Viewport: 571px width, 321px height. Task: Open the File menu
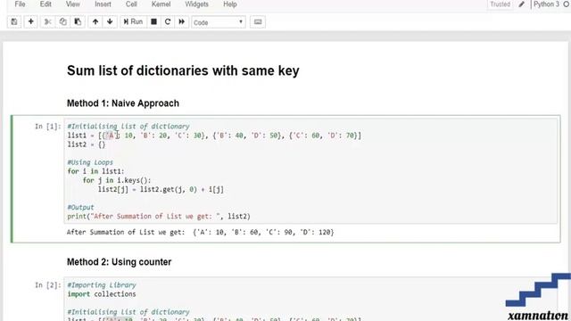pyautogui.click(x=20, y=4)
